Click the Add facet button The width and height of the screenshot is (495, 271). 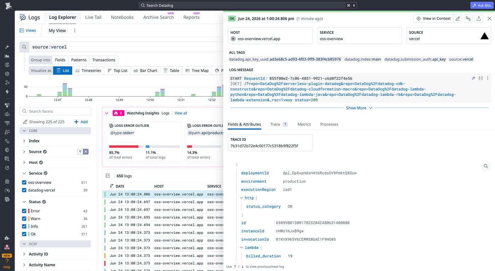[x=81, y=122]
